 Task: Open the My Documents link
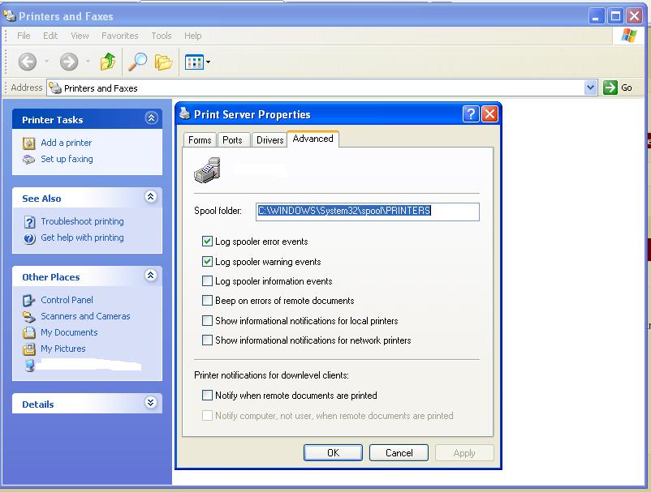tap(69, 332)
